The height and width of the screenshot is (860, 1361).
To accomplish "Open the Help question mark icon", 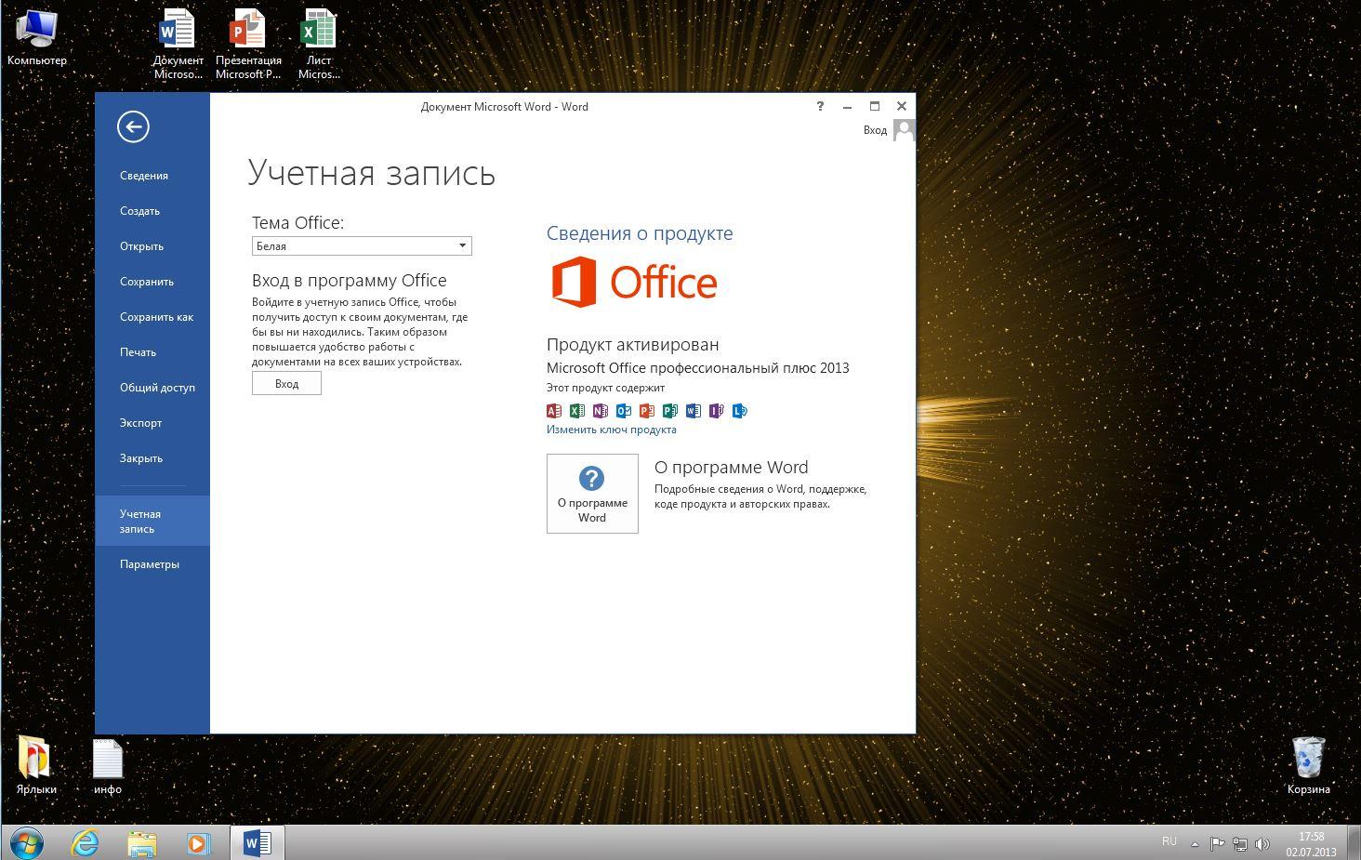I will [x=819, y=106].
